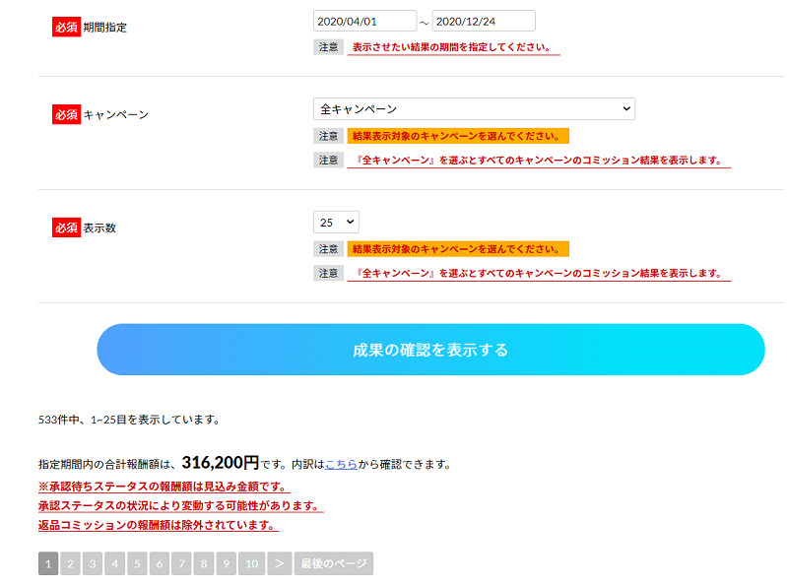Image resolution: width=787 pixels, height=586 pixels.
Task: Go to page 8 of results
Action: point(204,563)
